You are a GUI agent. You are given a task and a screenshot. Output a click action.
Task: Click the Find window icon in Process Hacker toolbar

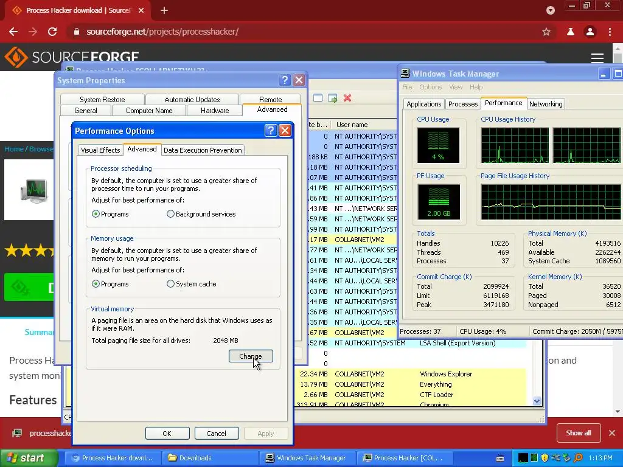point(318,98)
